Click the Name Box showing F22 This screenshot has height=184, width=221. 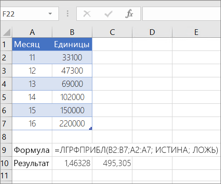(29, 14)
